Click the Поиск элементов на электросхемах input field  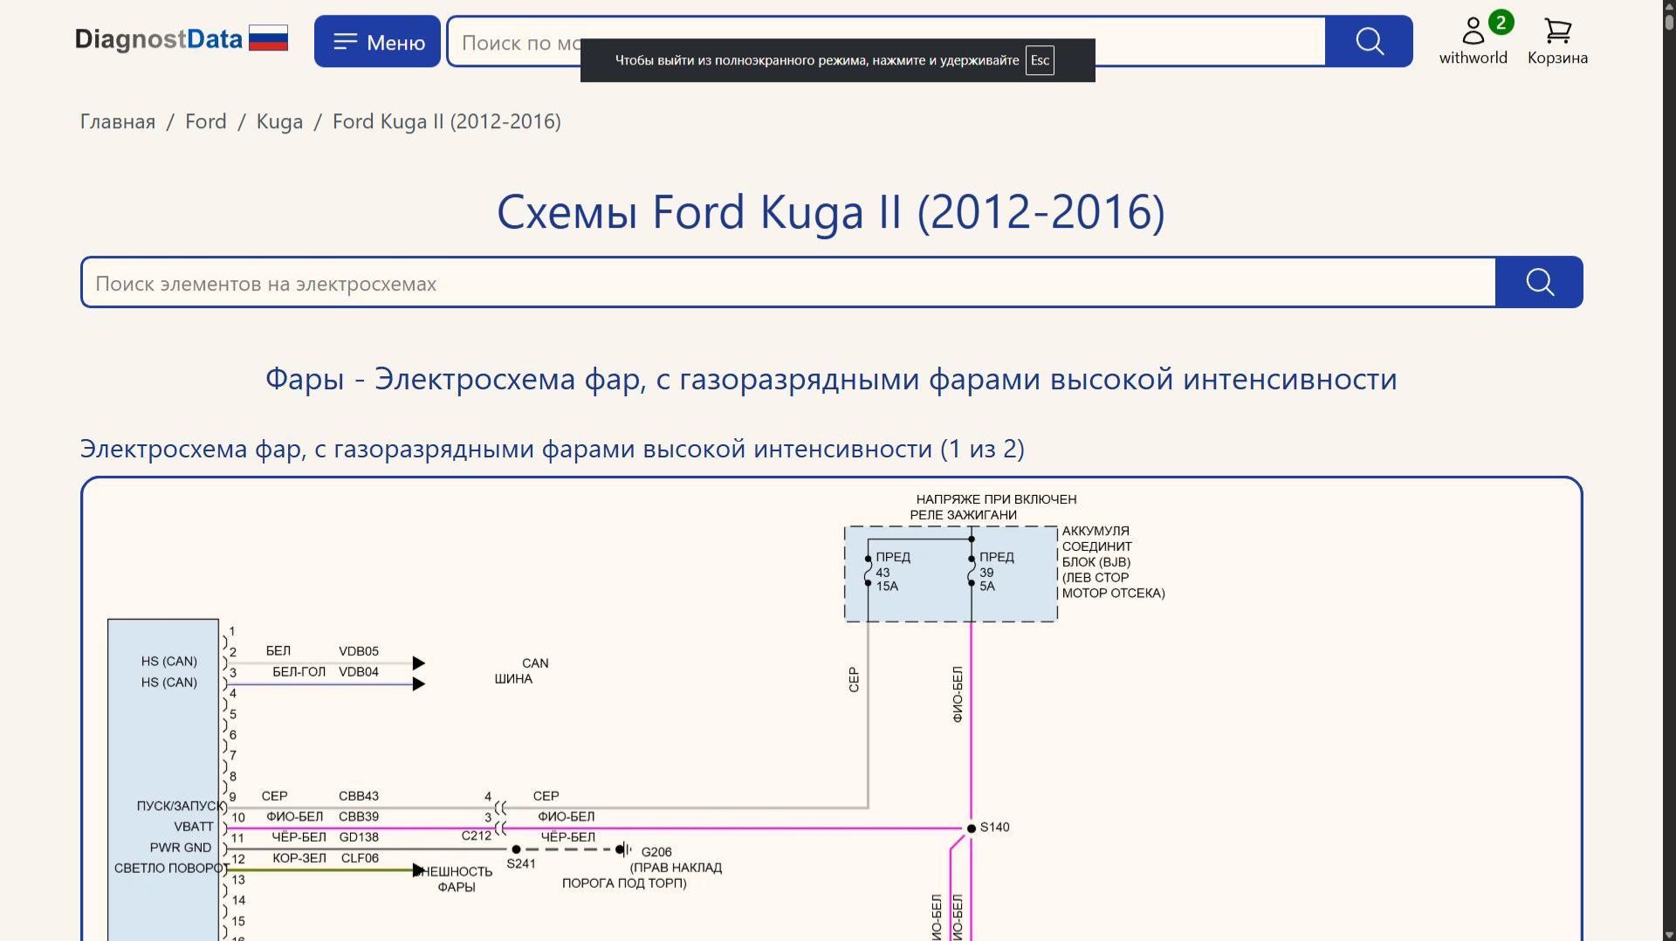point(611,283)
